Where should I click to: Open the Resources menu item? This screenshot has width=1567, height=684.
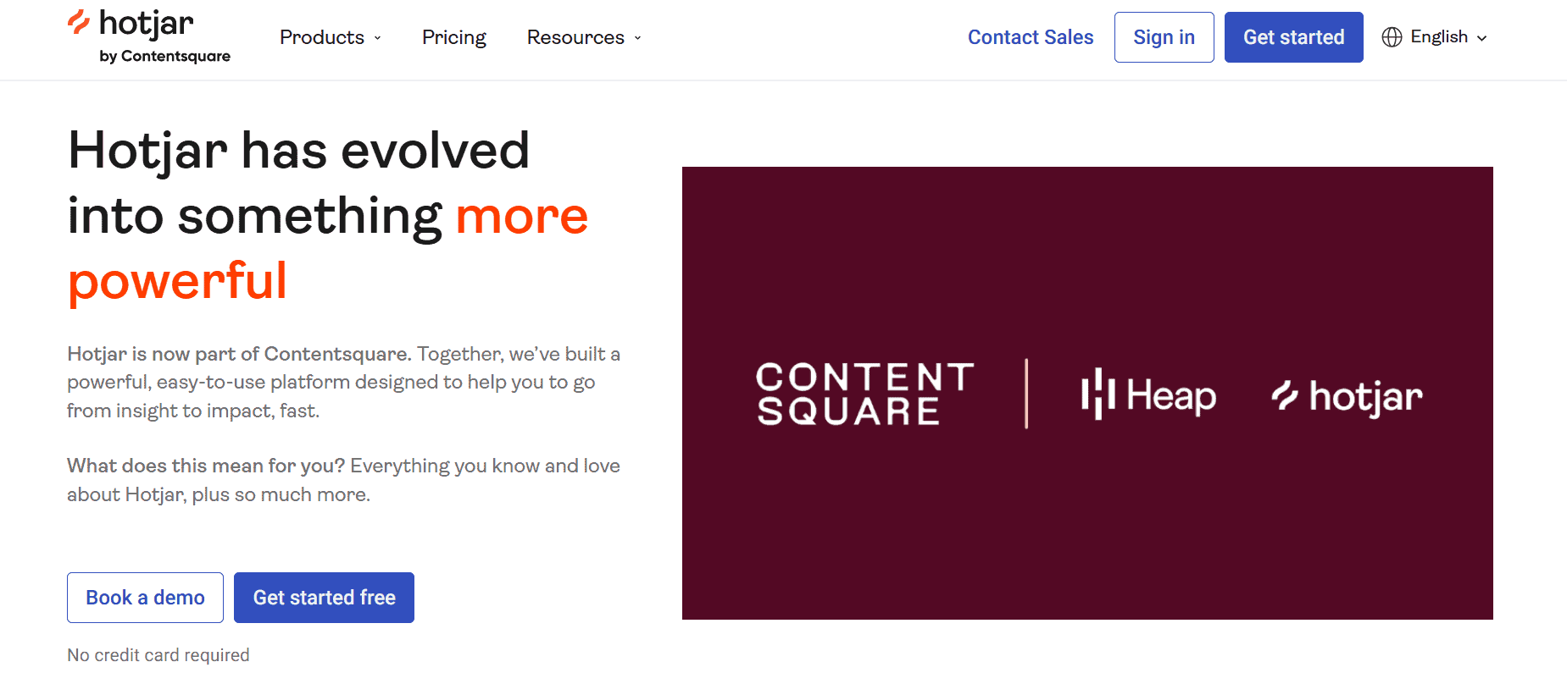[x=575, y=37]
